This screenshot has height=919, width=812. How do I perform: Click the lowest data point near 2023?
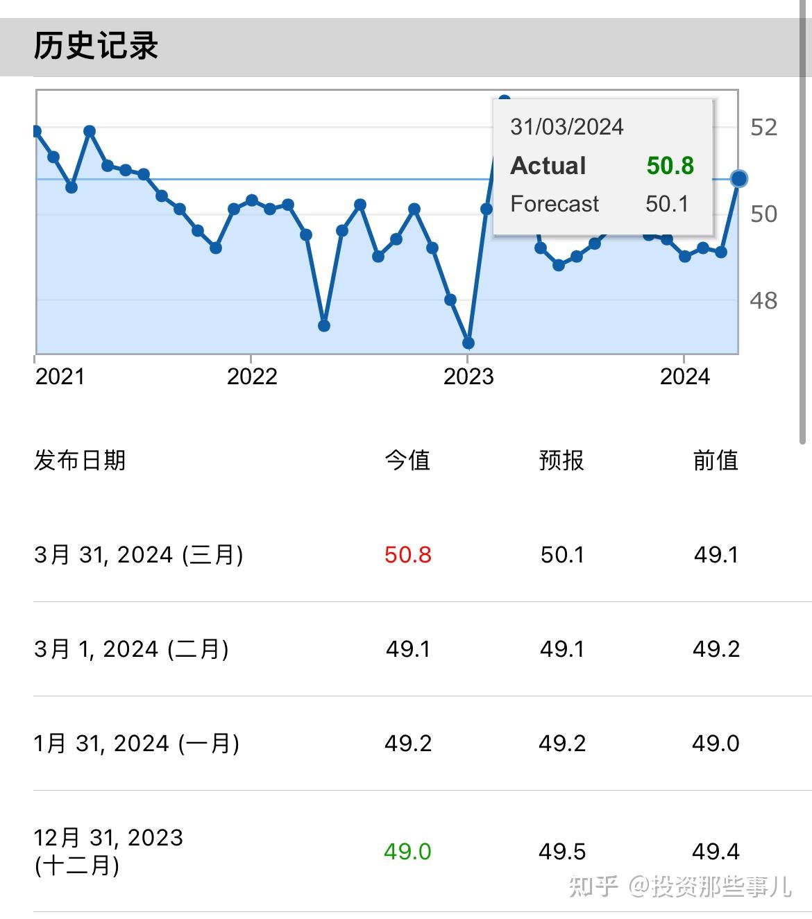(468, 342)
